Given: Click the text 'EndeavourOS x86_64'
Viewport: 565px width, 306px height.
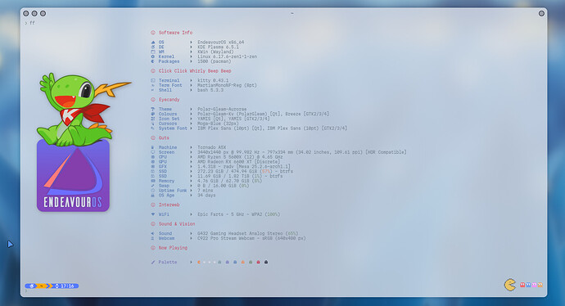Looking at the screenshot, I should [220, 42].
